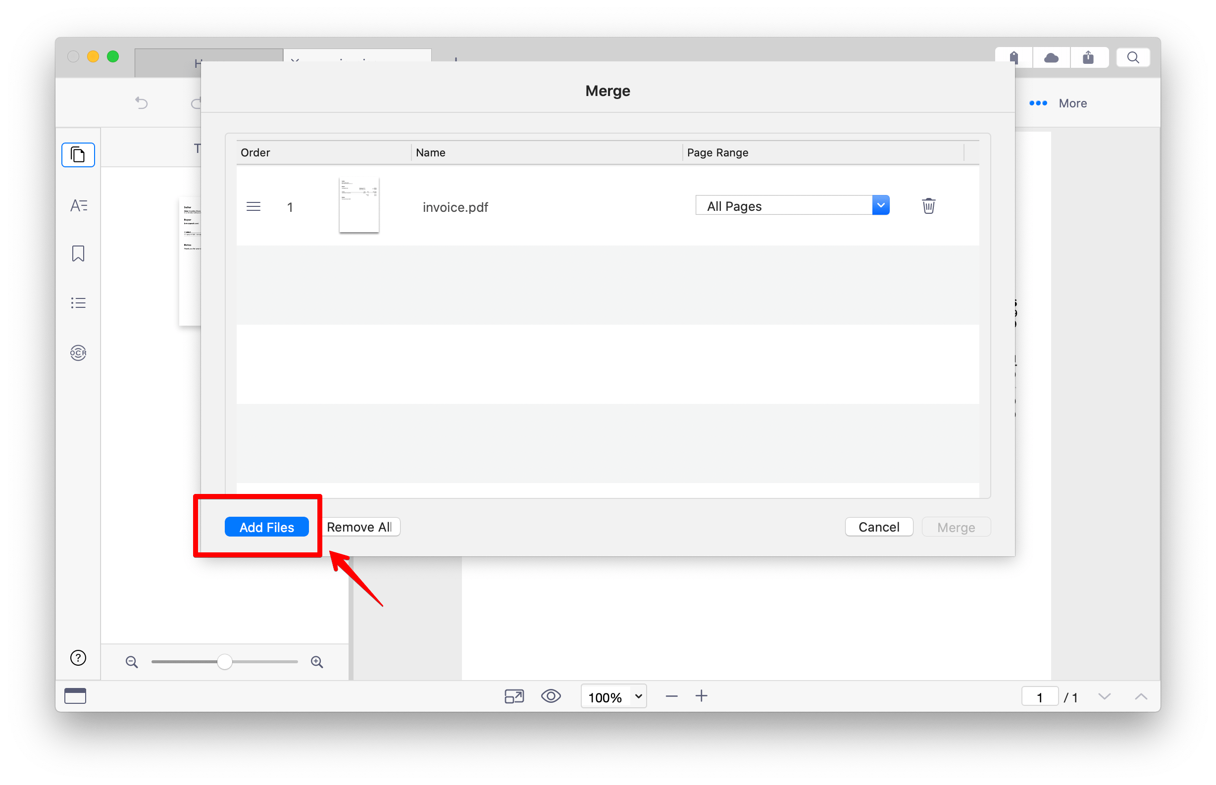Click the Add Files button

click(x=267, y=527)
